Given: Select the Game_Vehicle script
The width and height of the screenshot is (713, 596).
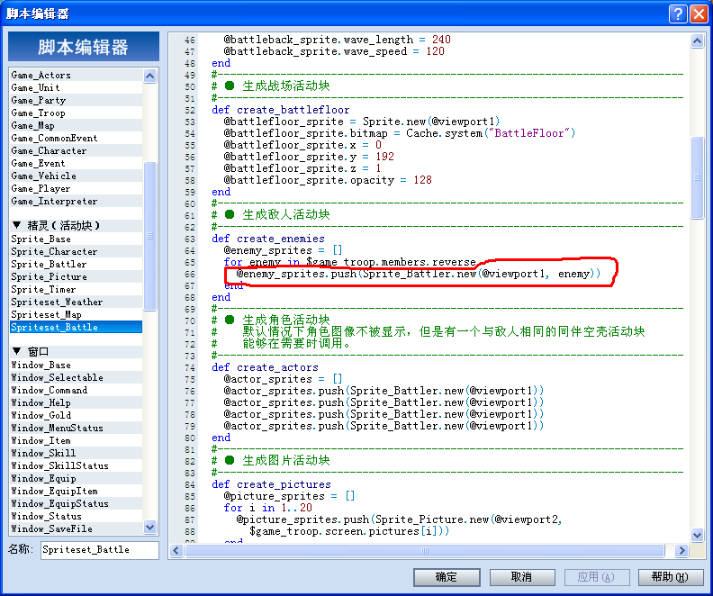Looking at the screenshot, I should click(76, 176).
